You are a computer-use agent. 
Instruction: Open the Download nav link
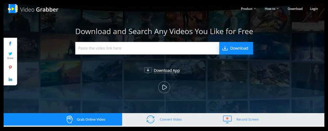[295, 9]
